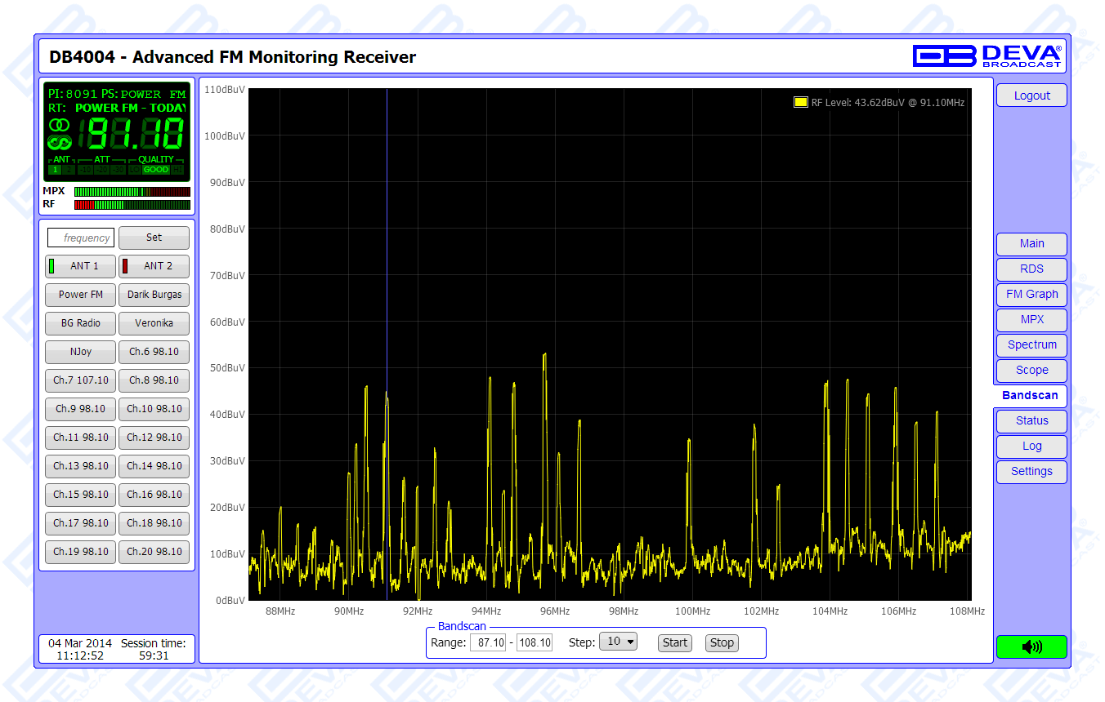This screenshot has height=702, width=1105.
Task: Click the range start field 87.10
Action: click(x=489, y=642)
